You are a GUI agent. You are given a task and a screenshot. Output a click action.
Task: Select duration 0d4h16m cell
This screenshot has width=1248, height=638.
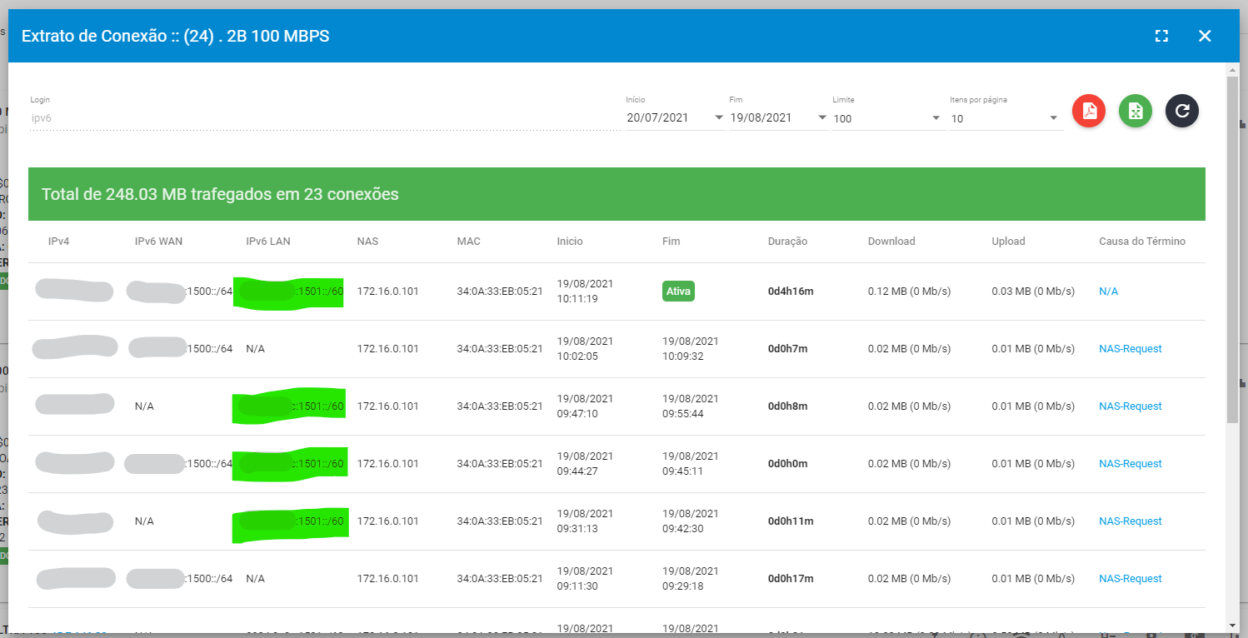791,292
